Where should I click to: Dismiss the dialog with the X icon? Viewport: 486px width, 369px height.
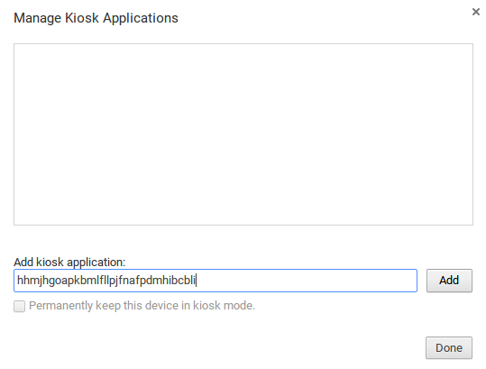coord(476,12)
